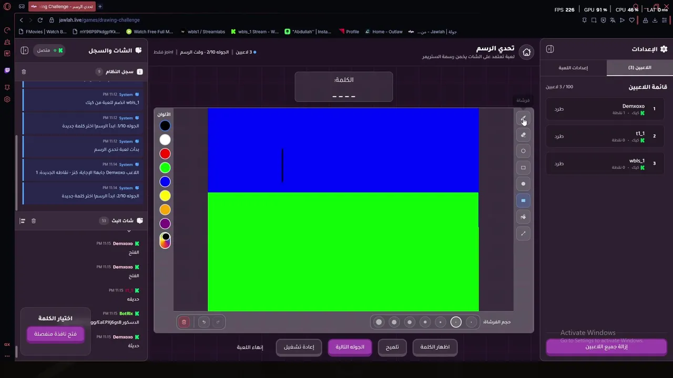Select the smallest brush size

pyautogui.click(x=472, y=322)
